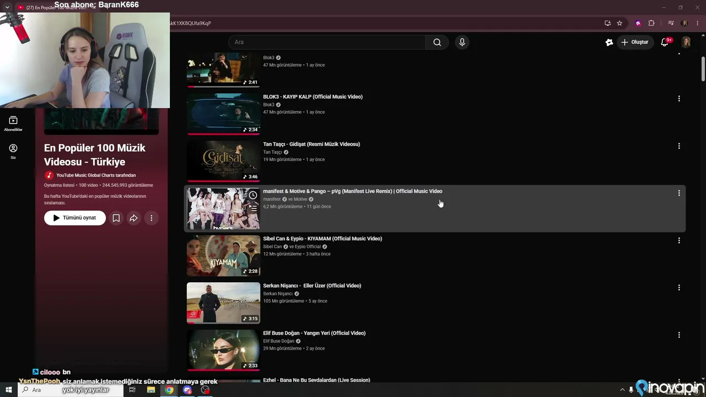This screenshot has height=397, width=706.
Task: Open the purple extension icon in Chrome toolbar
Action: click(x=638, y=23)
